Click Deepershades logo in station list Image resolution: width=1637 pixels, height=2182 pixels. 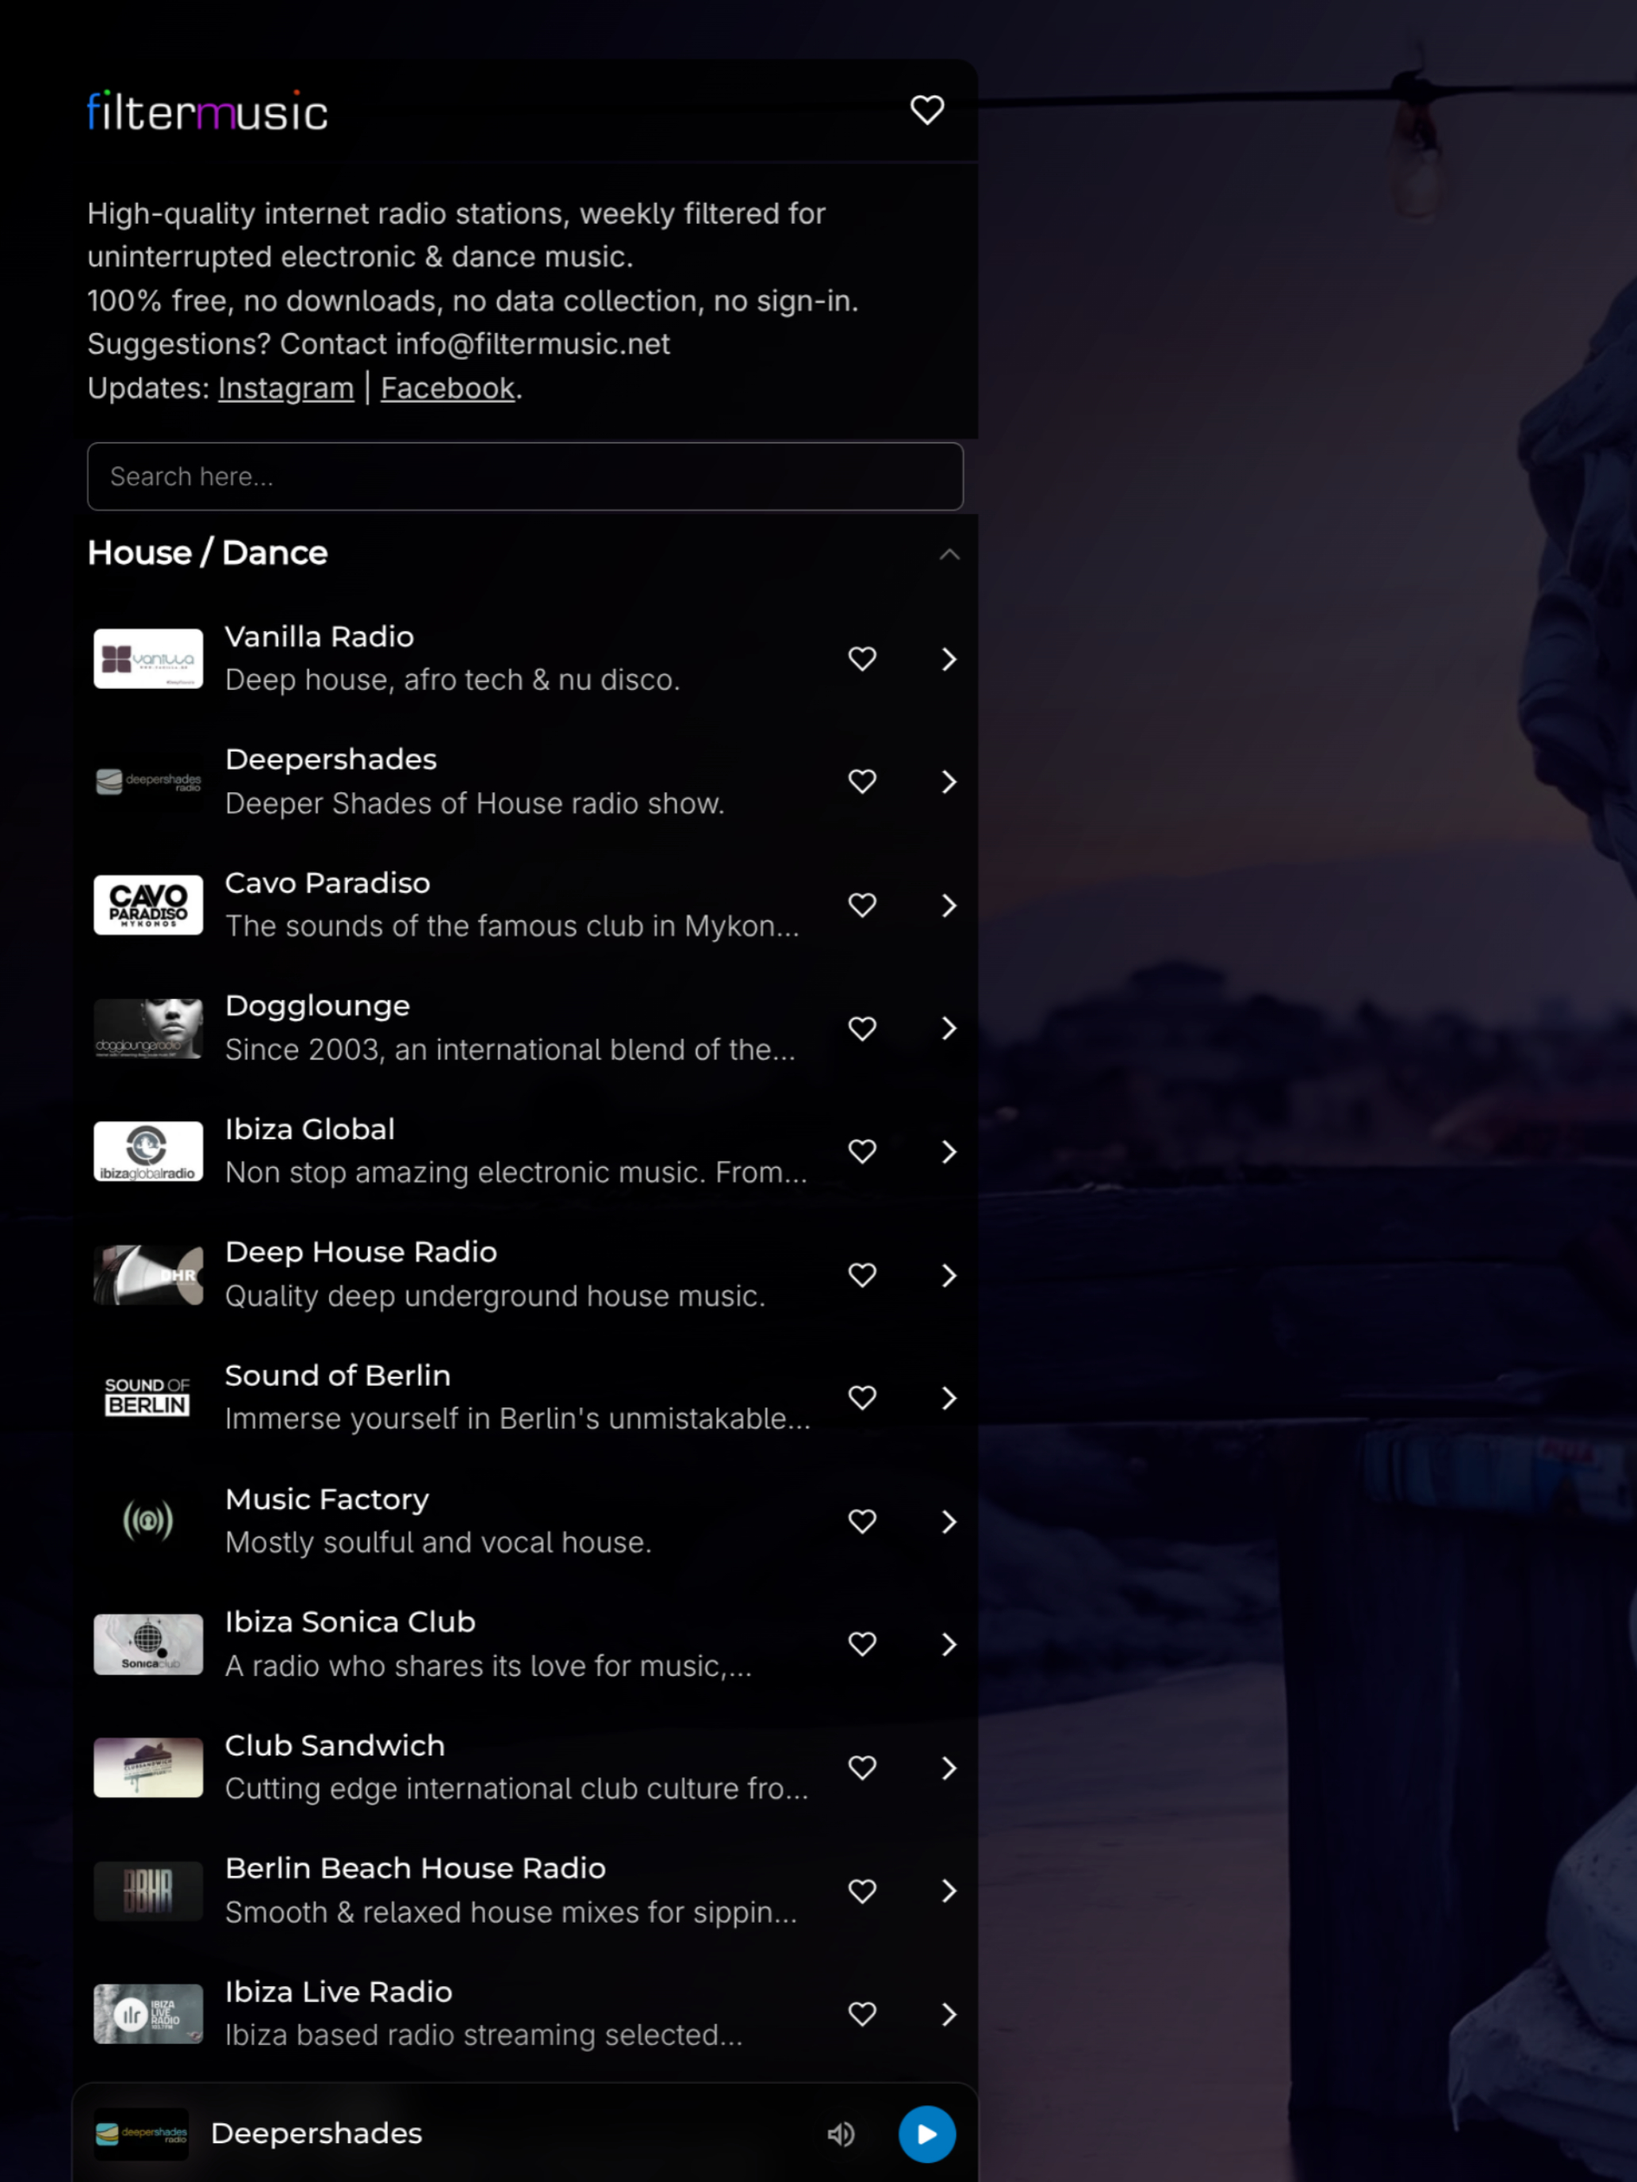point(148,781)
